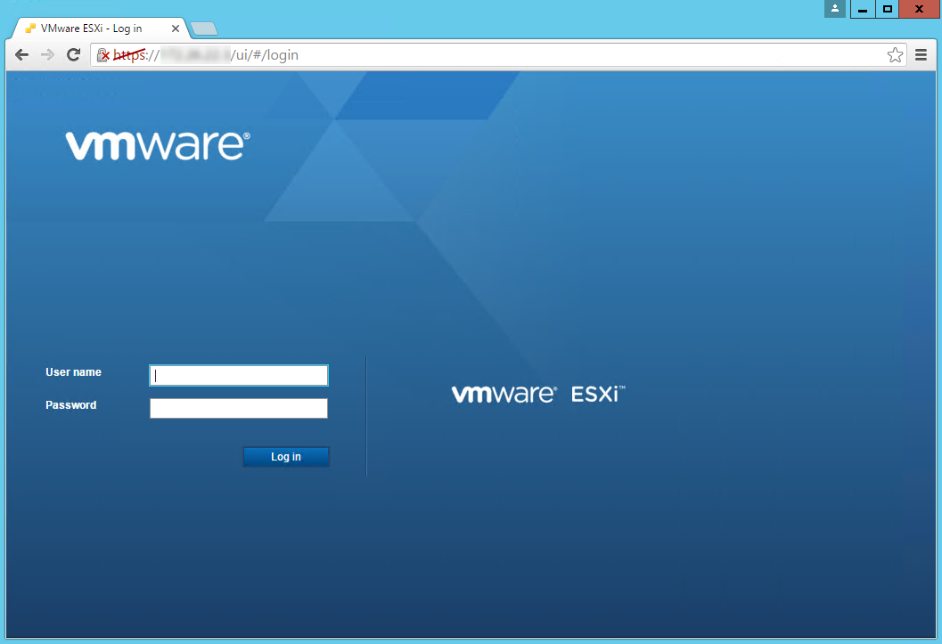
Task: Click the VMware ESXi product logo
Action: pyautogui.click(x=538, y=394)
